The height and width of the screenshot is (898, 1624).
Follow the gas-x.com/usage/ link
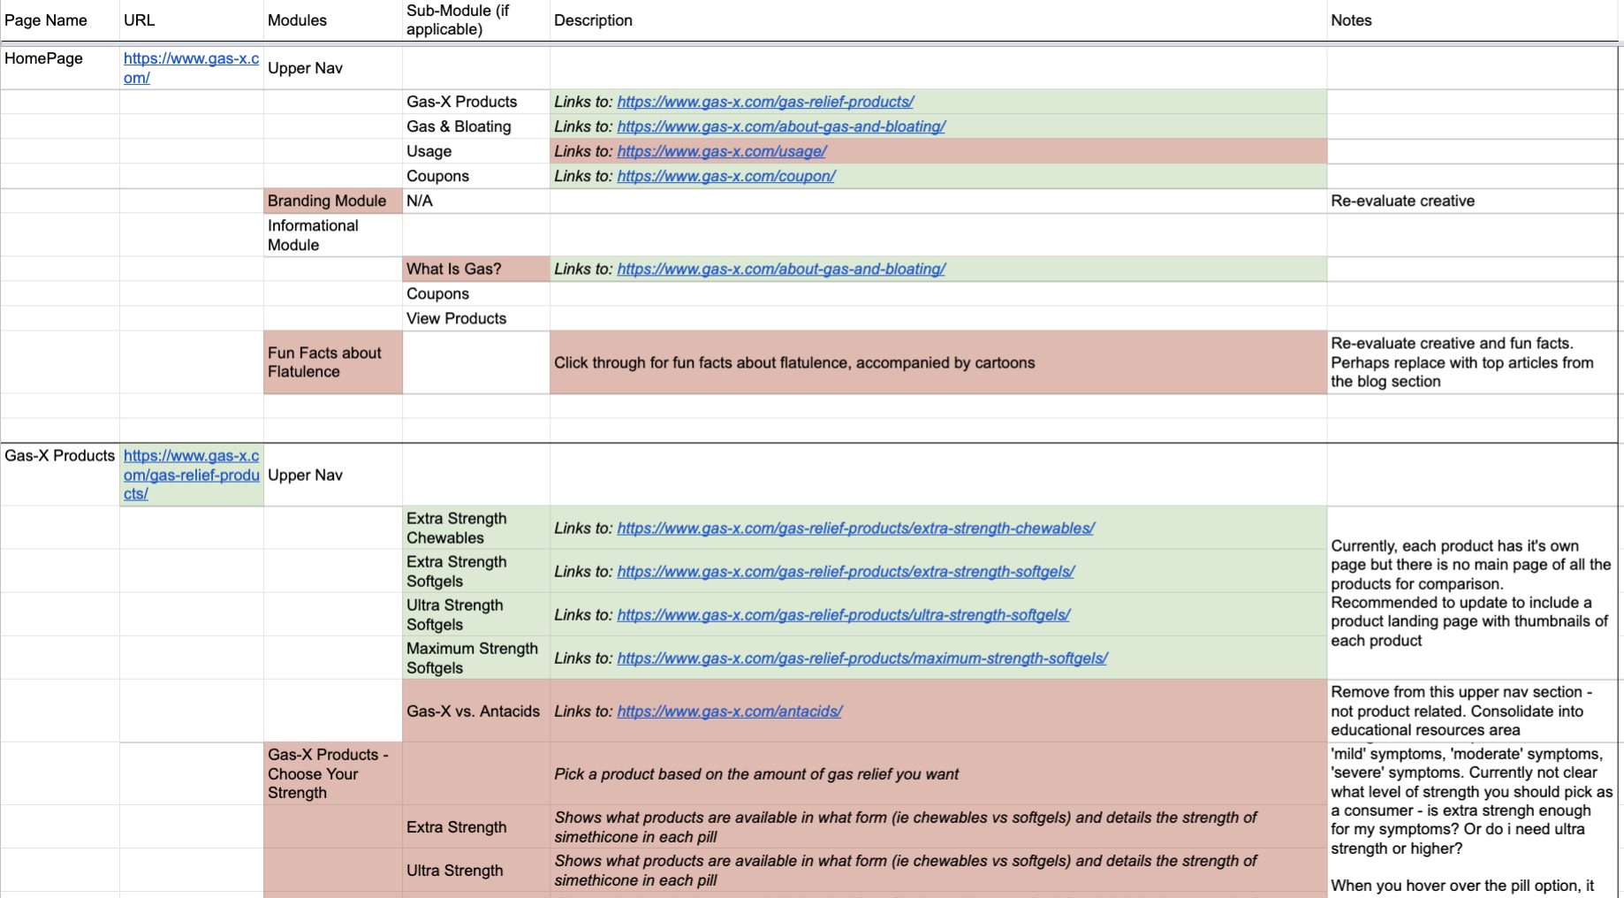tap(722, 151)
